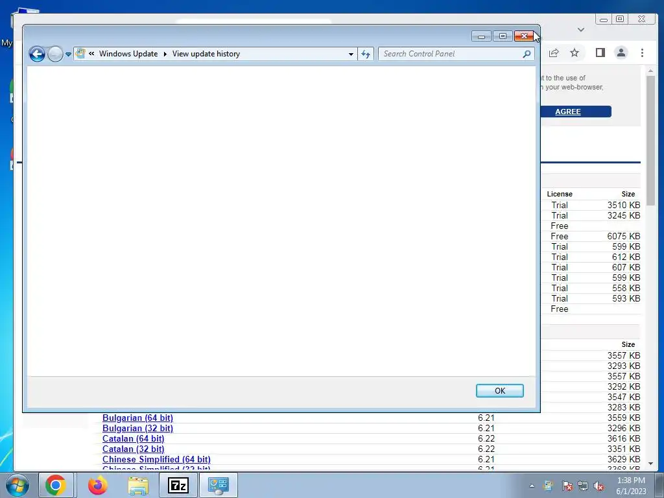Close the update history window

click(524, 36)
